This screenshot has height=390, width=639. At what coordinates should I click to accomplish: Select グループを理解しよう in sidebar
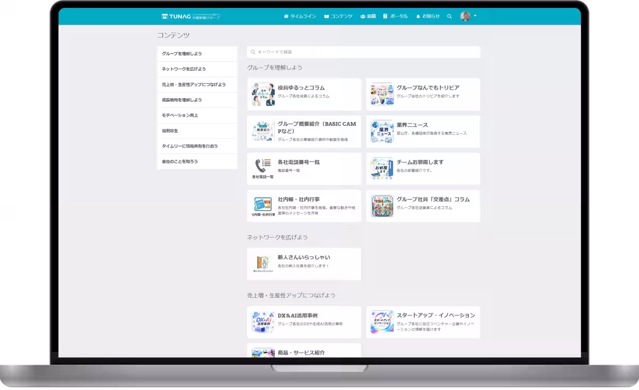[x=197, y=54]
